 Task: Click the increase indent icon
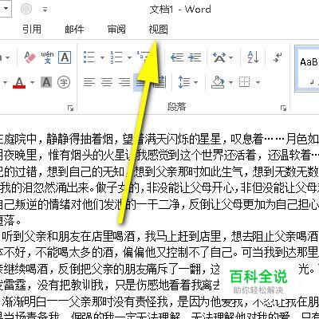(195, 57)
